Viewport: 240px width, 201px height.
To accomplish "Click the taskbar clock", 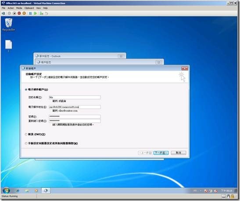I will point(226,191).
